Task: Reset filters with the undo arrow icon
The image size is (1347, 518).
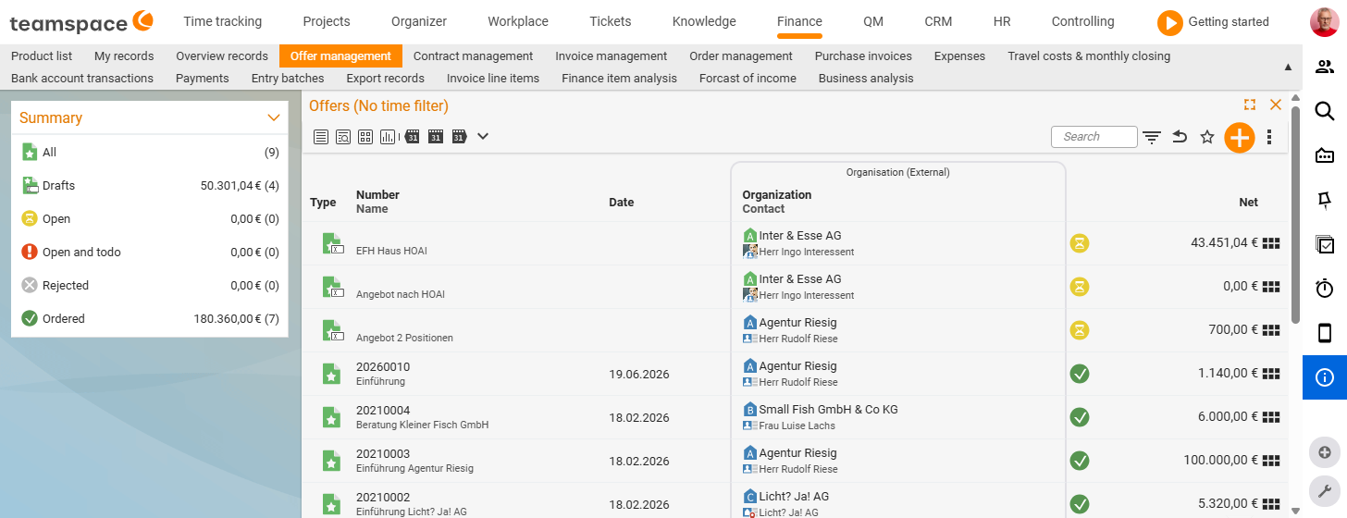Action: [1180, 137]
